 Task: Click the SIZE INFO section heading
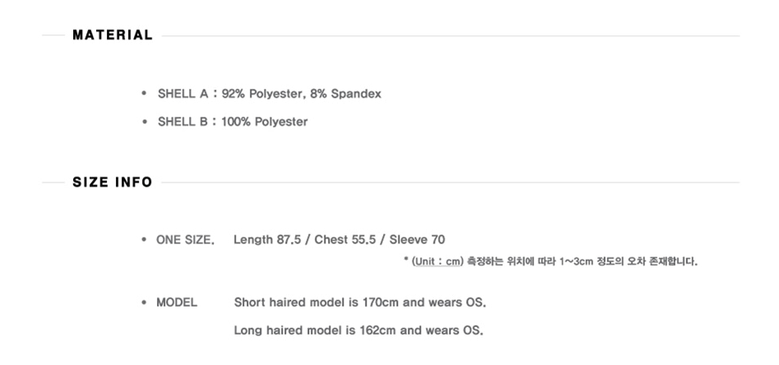[x=113, y=182]
